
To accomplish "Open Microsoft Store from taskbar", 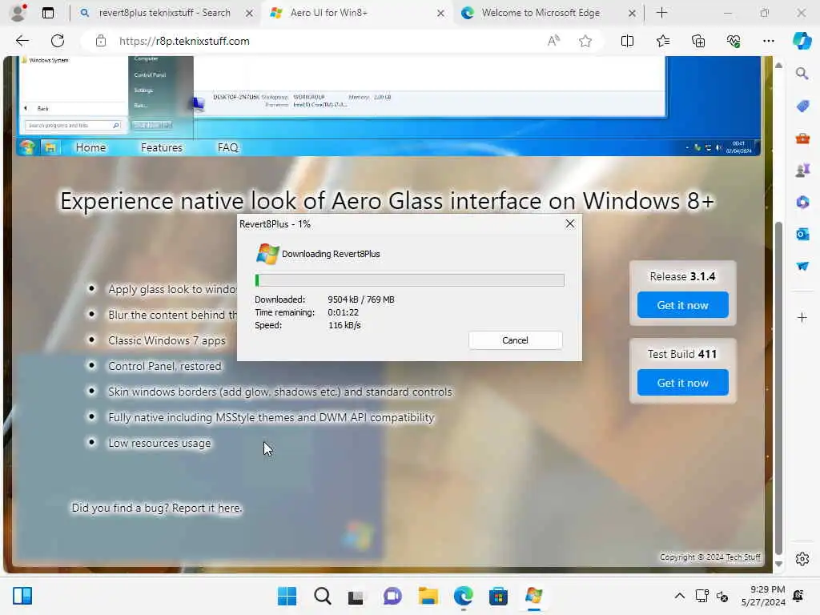I will (x=498, y=596).
